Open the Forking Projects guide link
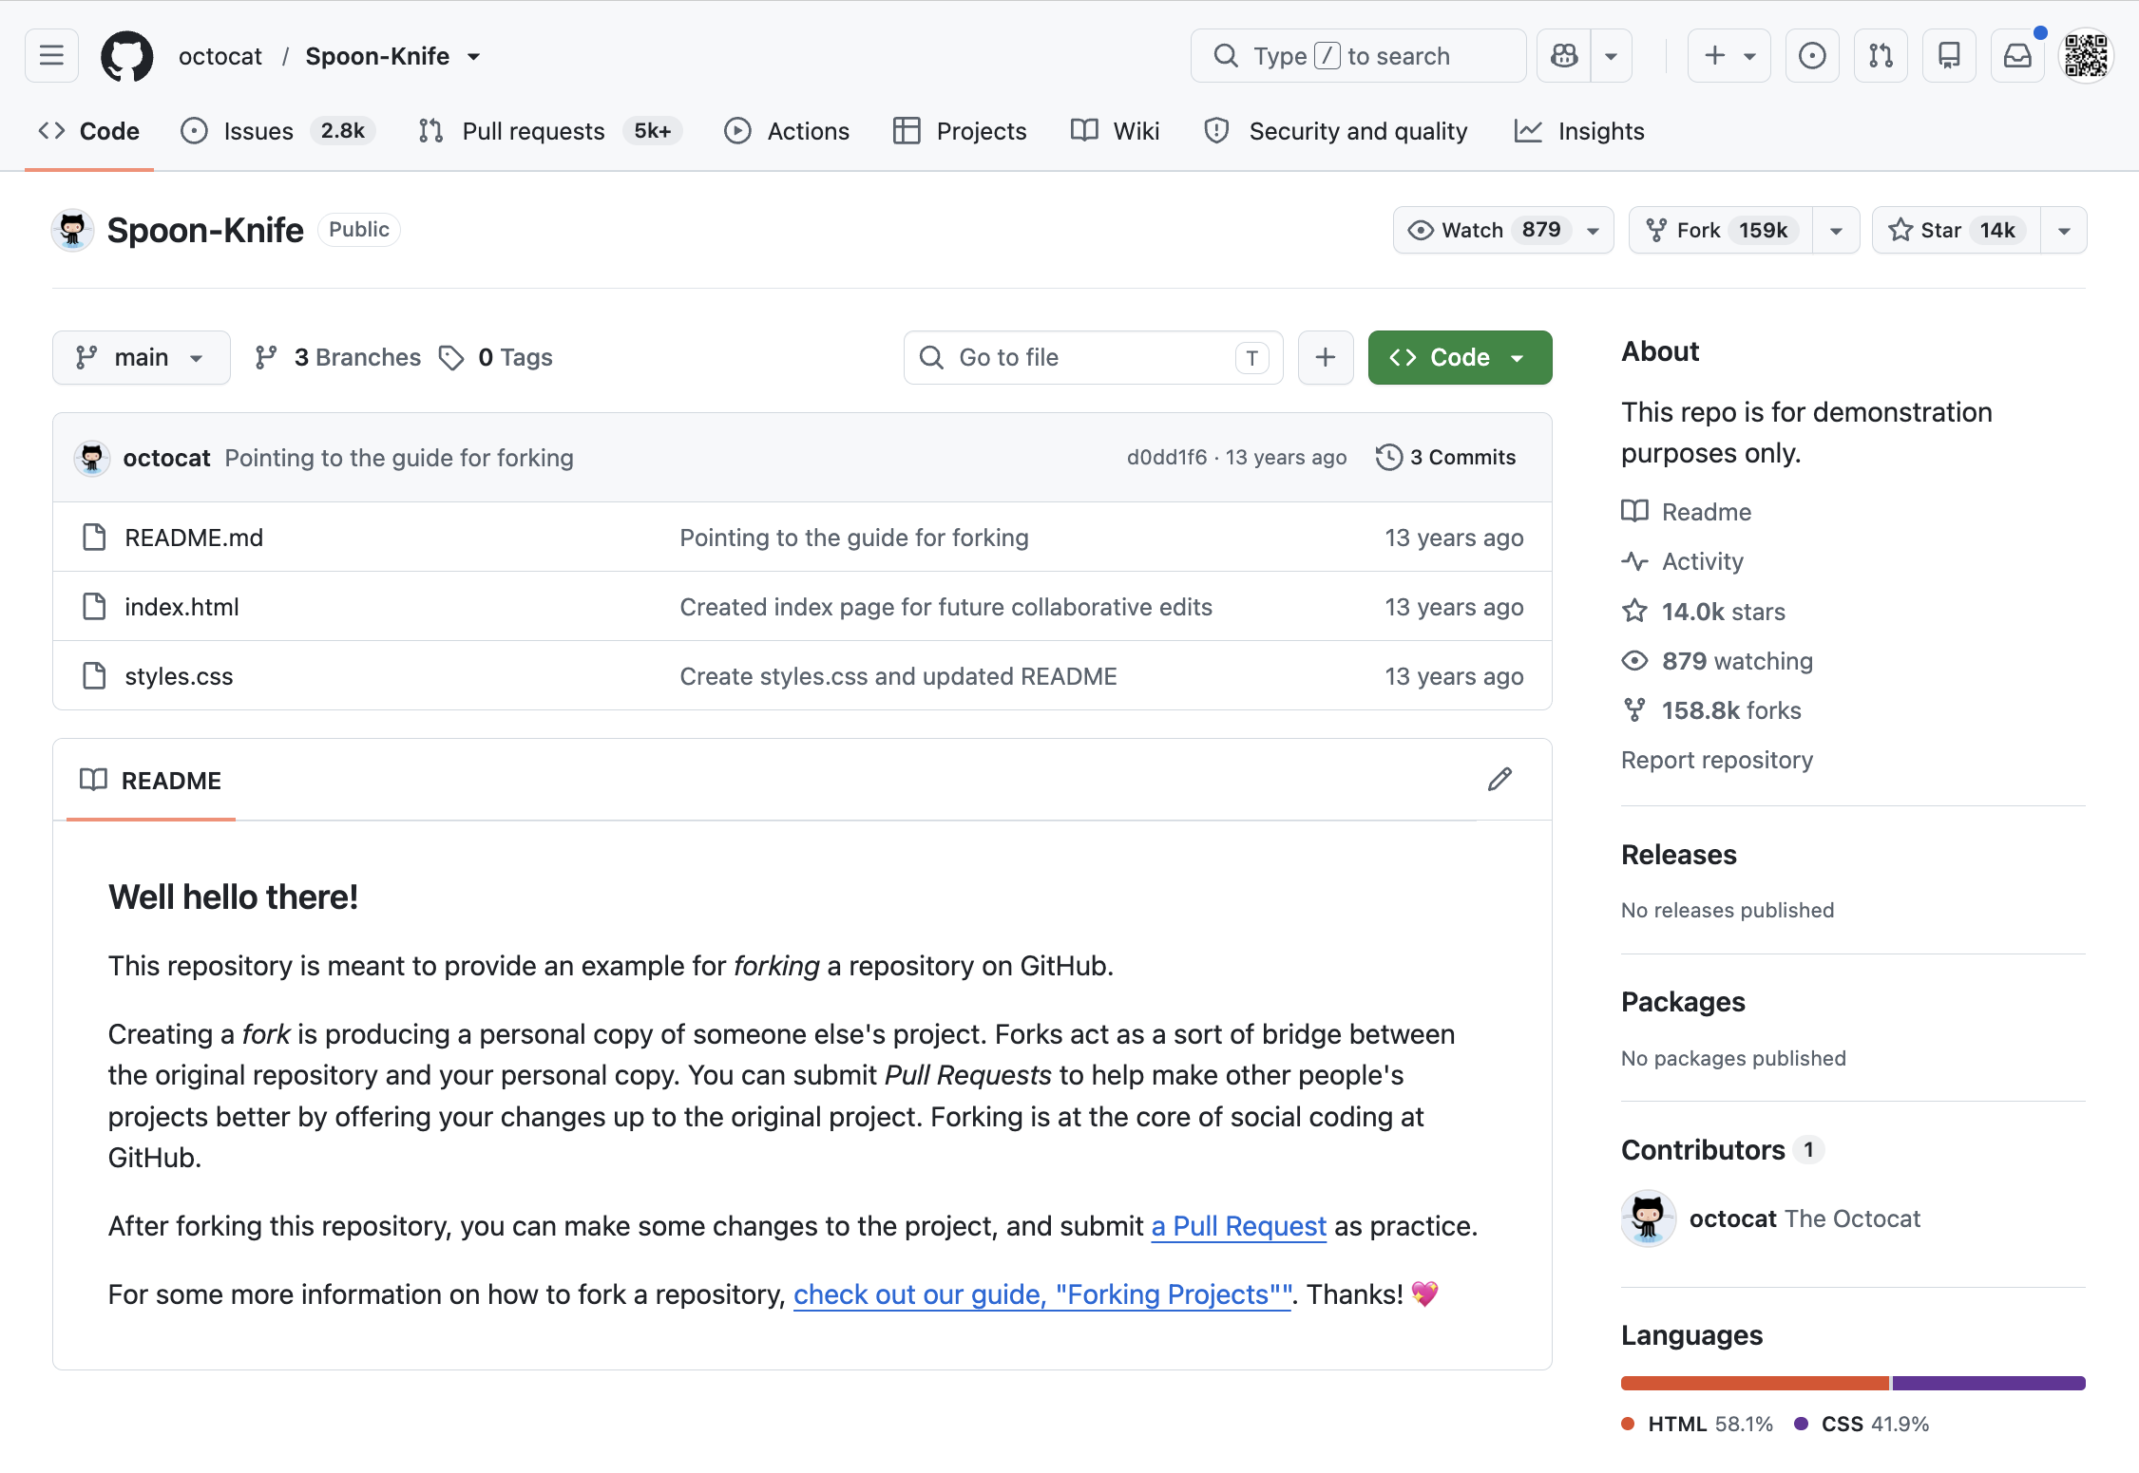This screenshot has width=2139, height=1473. [1042, 1294]
